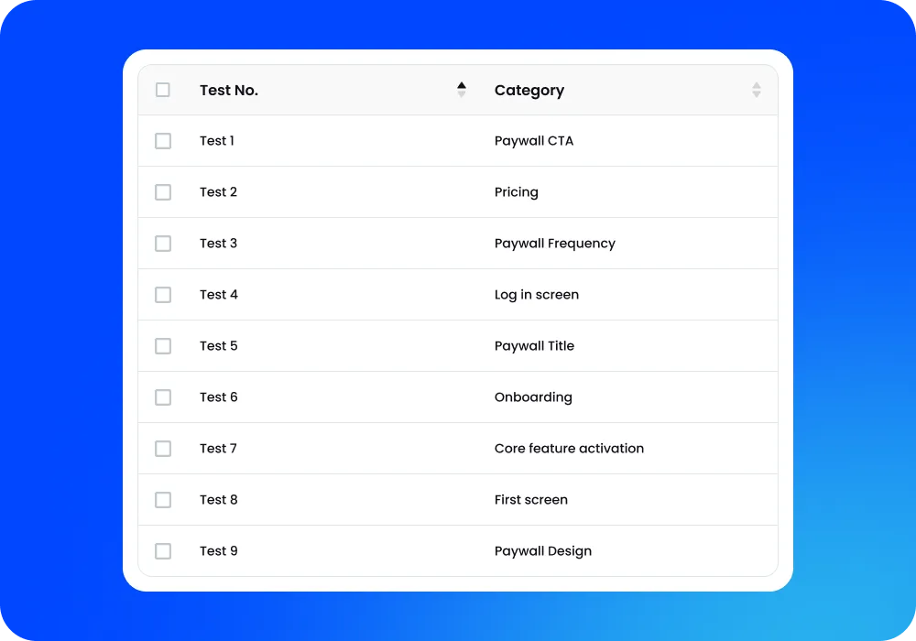Click the 'Paywall CTA' category cell
This screenshot has width=916, height=641.
(534, 141)
